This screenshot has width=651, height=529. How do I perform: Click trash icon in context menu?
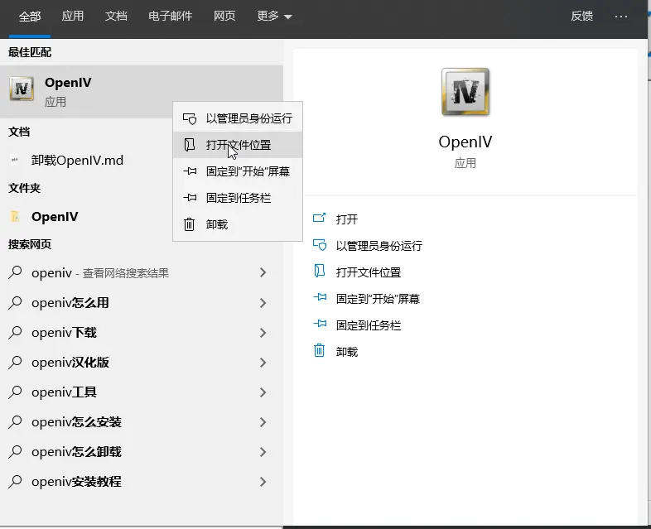click(190, 224)
